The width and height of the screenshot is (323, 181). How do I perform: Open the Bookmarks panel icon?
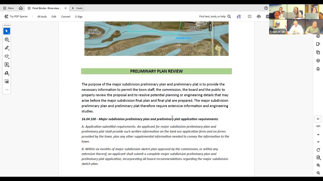coord(318,44)
